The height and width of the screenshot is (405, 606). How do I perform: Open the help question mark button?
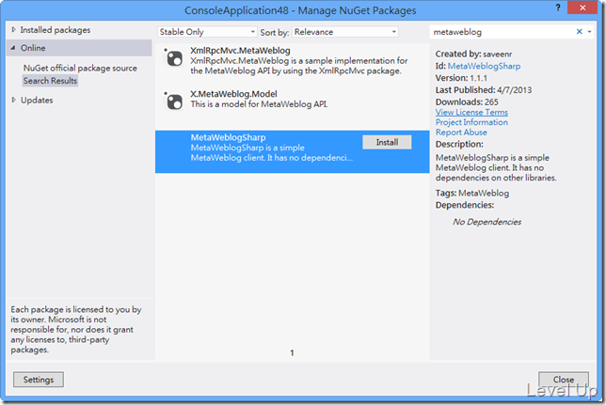(x=558, y=8)
